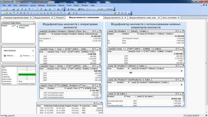Click the green plus Add Bookmark icon
The height and width of the screenshot is (117, 208).
point(5,56)
